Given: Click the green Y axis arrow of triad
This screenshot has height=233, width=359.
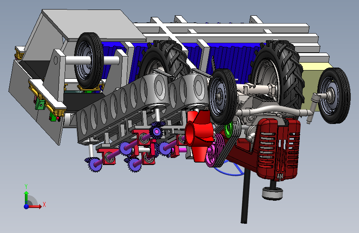Looking at the screenshot, I should click(x=26, y=197).
